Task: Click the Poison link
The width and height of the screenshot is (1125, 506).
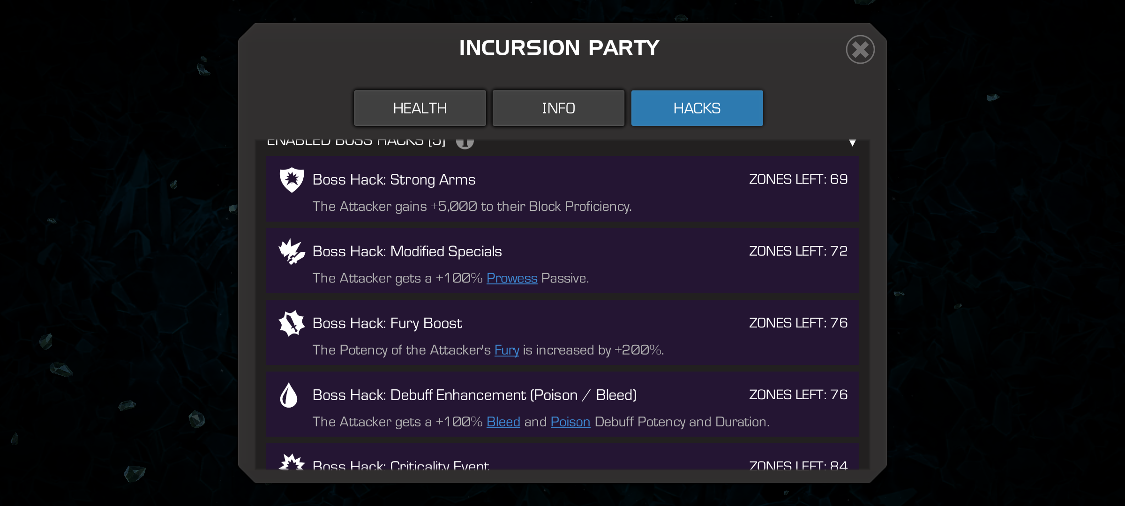Action: [570, 422]
